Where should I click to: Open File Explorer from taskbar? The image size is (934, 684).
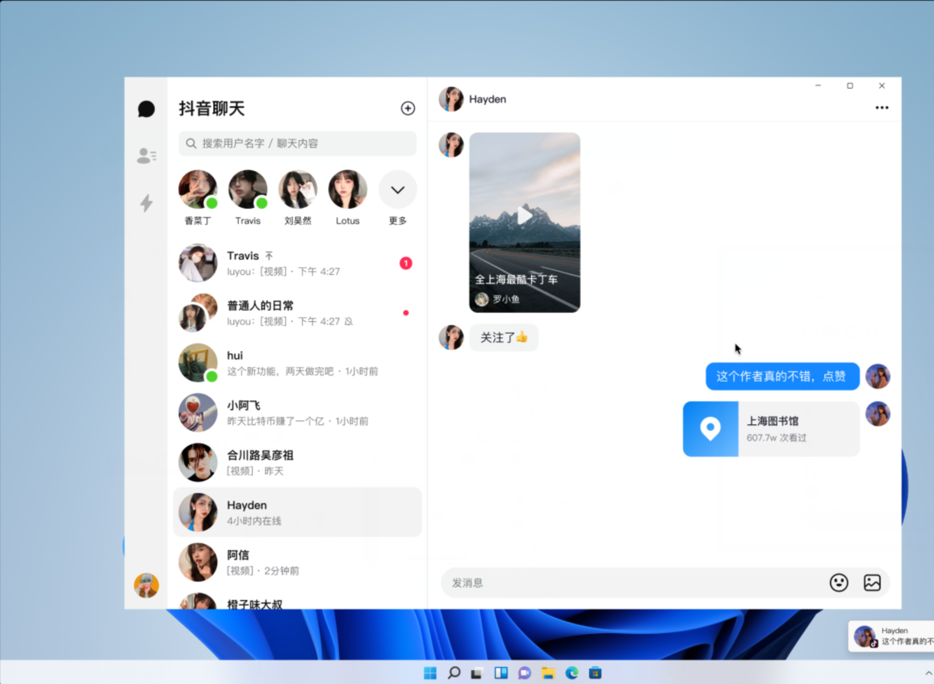548,673
